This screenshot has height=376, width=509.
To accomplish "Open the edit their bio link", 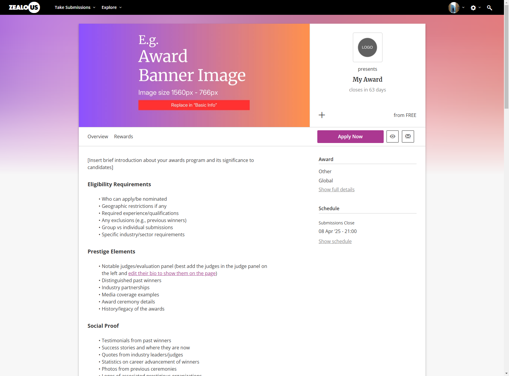I will (x=172, y=273).
